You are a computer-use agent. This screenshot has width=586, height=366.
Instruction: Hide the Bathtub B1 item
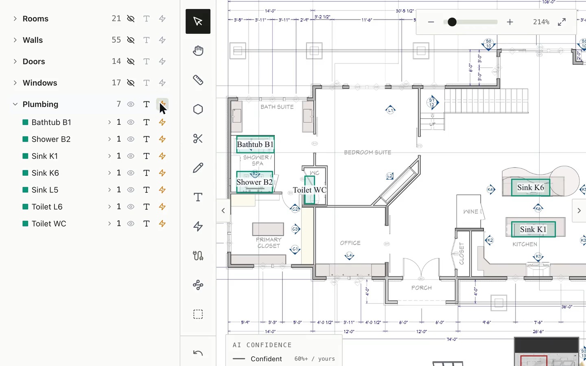(131, 122)
